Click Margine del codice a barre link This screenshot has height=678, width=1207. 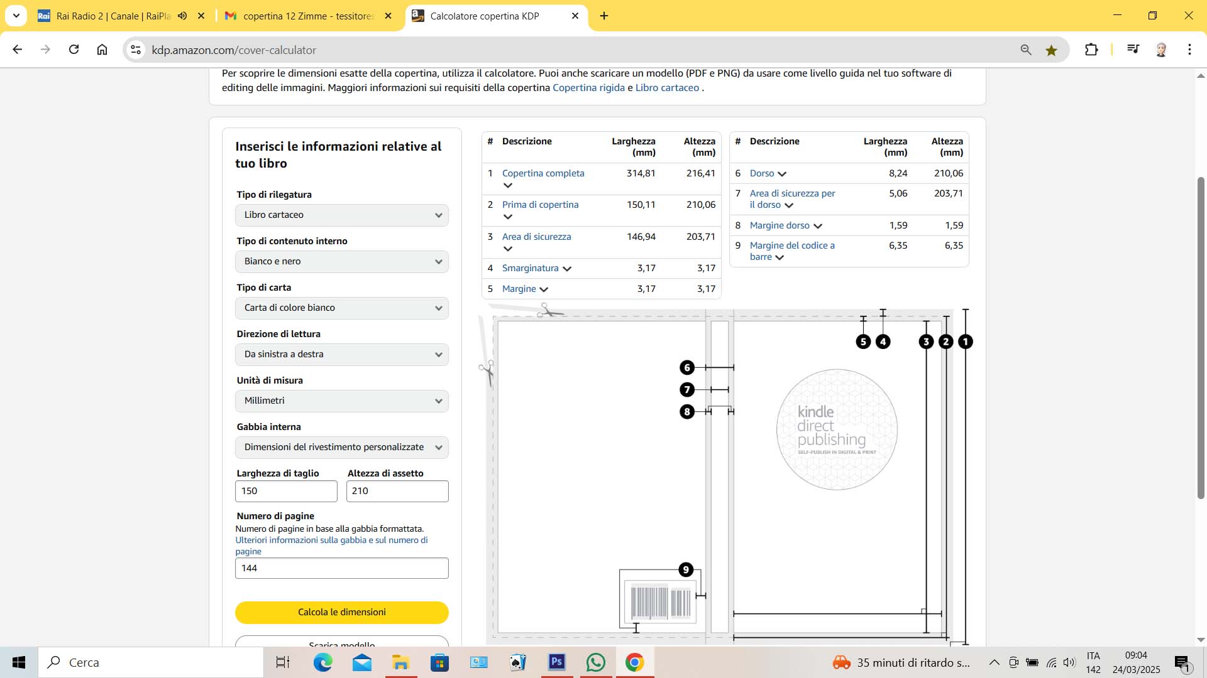tap(792, 251)
